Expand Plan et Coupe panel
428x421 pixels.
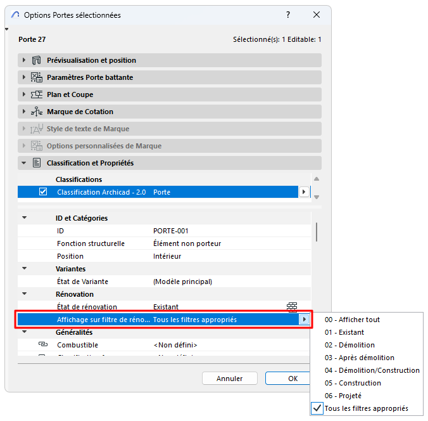pyautogui.click(x=24, y=94)
